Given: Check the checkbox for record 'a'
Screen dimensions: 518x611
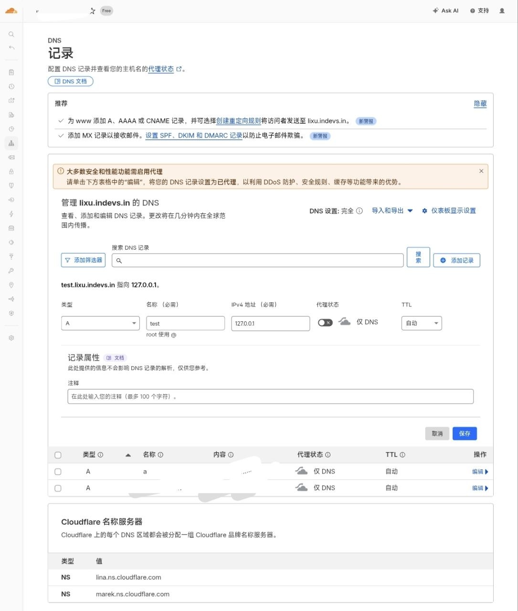Looking at the screenshot, I should point(58,472).
